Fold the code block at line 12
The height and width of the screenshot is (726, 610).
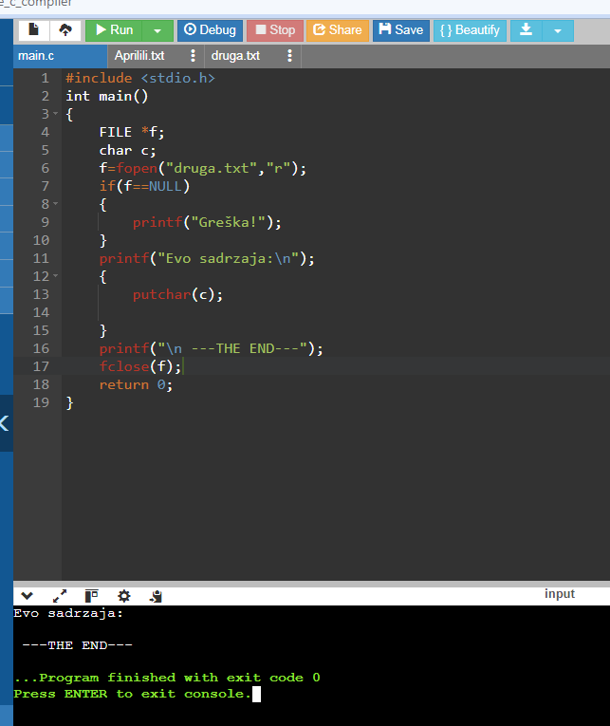click(56, 276)
